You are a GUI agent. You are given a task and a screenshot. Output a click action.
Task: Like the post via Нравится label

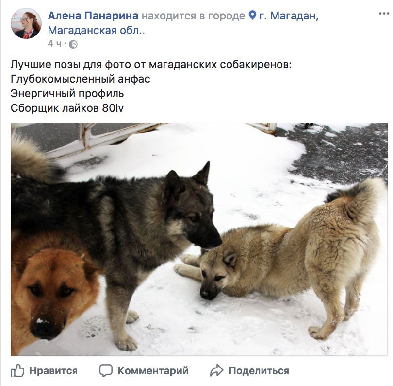(53, 371)
